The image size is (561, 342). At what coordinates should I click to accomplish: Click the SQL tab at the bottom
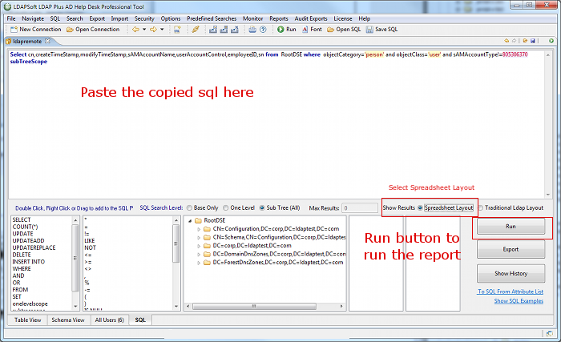tap(140, 320)
